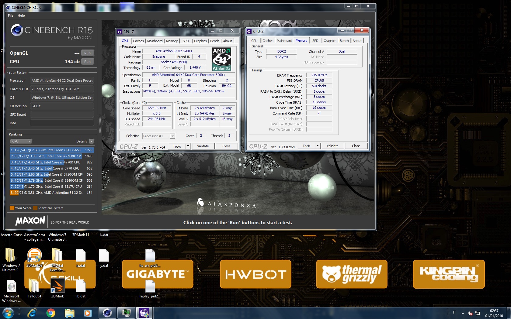Select the Fallout 4 folder icon

click(x=34, y=286)
